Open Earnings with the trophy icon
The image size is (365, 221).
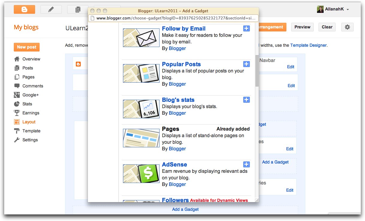pyautogui.click(x=31, y=113)
